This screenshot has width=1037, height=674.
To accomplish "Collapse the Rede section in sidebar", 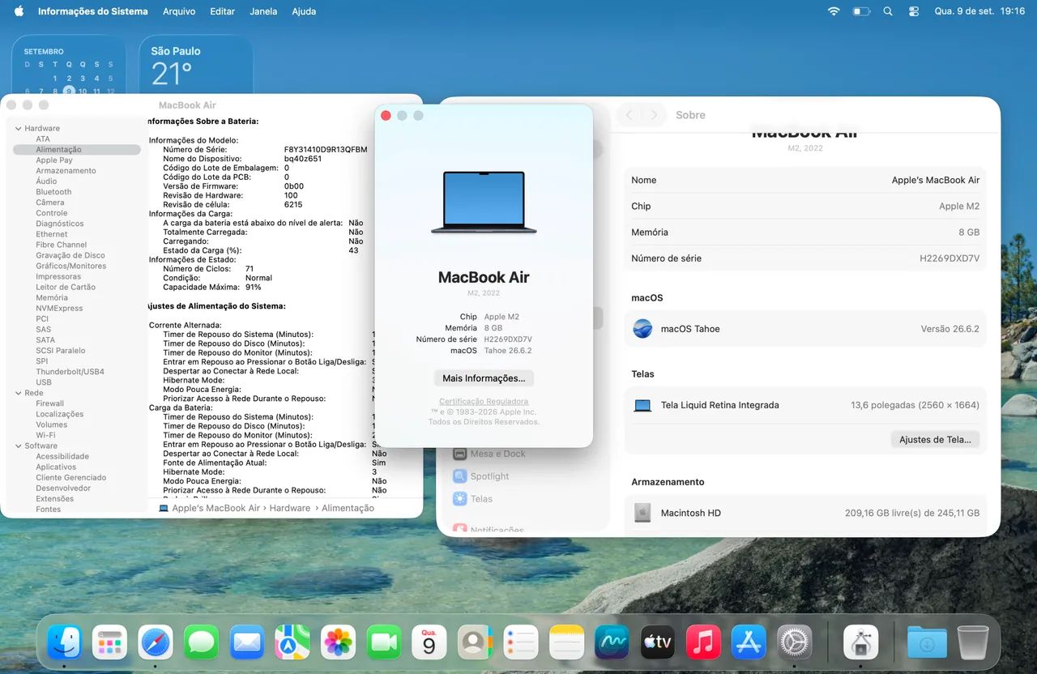I will [18, 393].
